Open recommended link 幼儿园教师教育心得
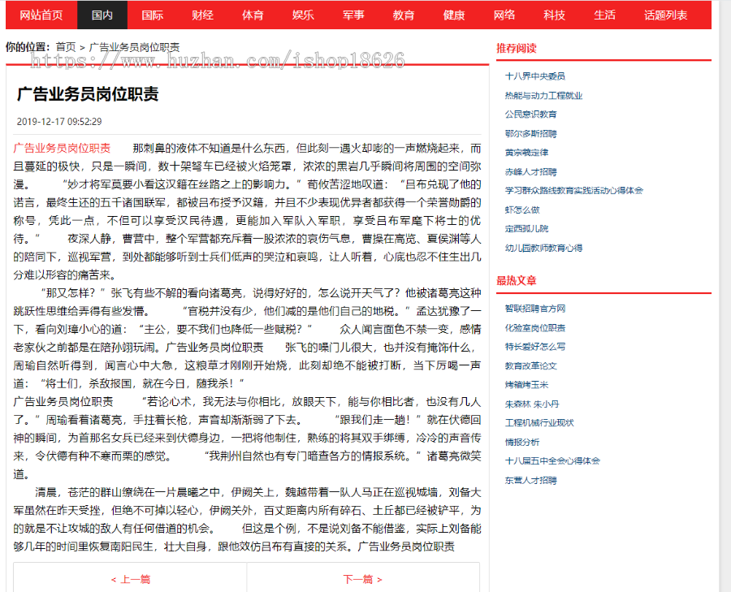Viewport: 731px width, 592px height. point(543,248)
